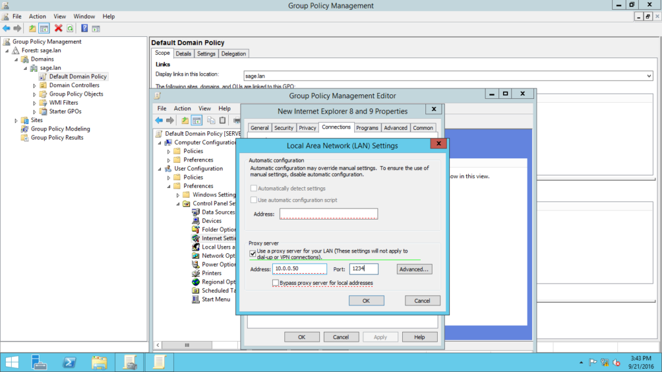The height and width of the screenshot is (372, 662).
Task: Enable Bypass proxy server for local addresses
Action: click(275, 283)
